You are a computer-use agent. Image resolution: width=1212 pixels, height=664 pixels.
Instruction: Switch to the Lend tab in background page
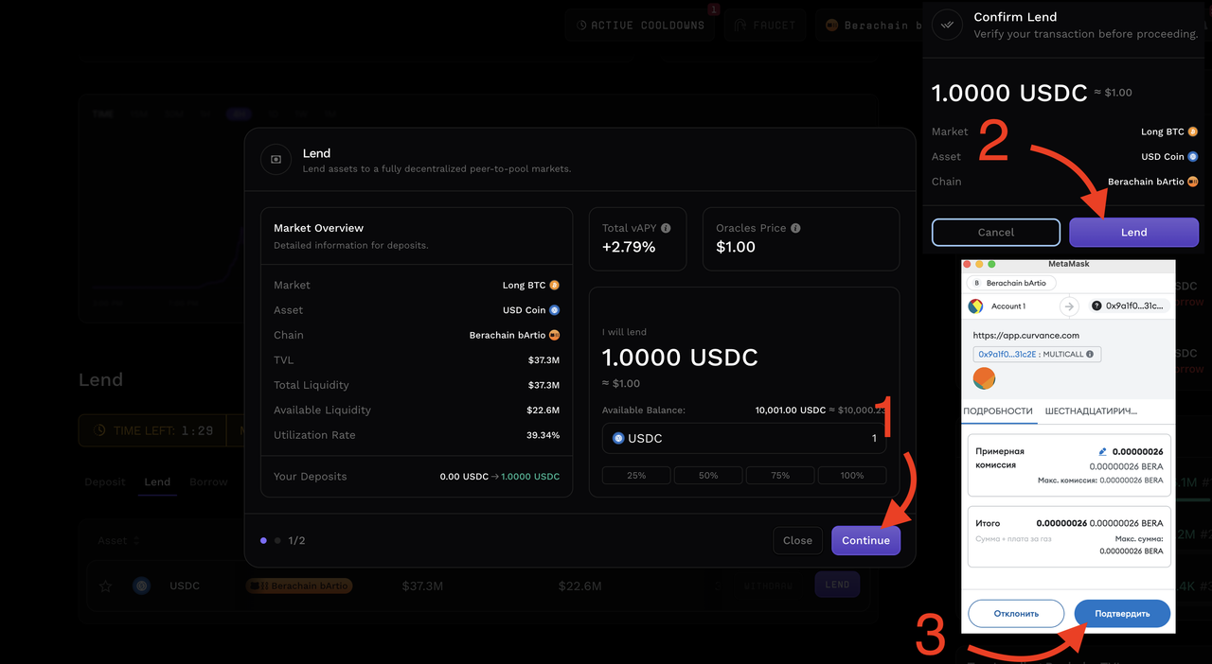[157, 481]
